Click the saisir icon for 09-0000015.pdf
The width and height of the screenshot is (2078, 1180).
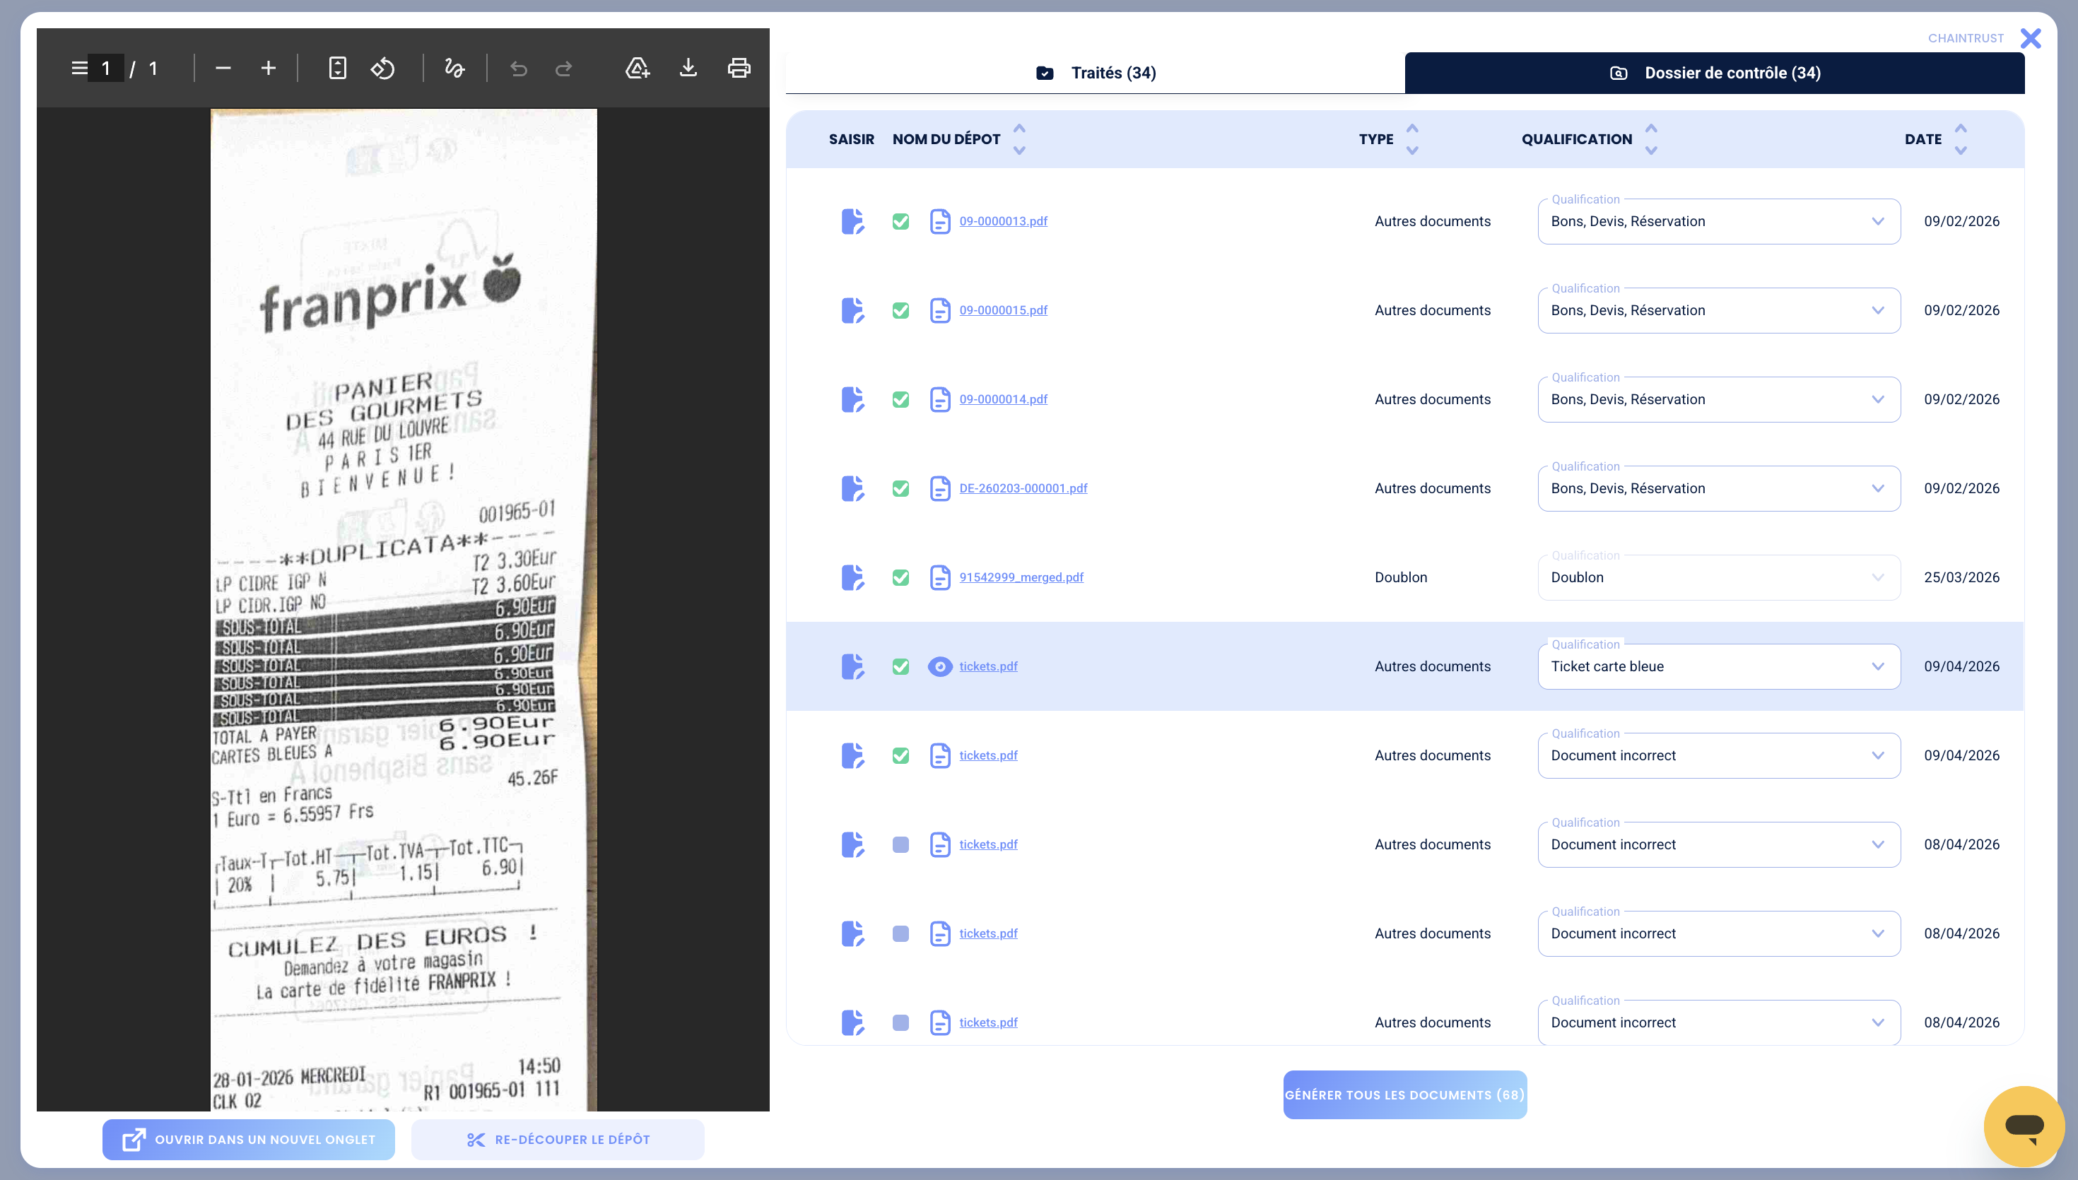(x=852, y=310)
